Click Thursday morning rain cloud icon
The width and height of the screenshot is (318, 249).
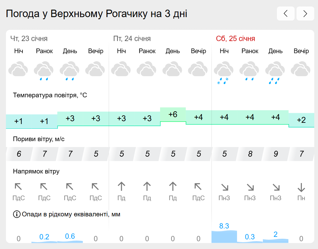click(44, 71)
